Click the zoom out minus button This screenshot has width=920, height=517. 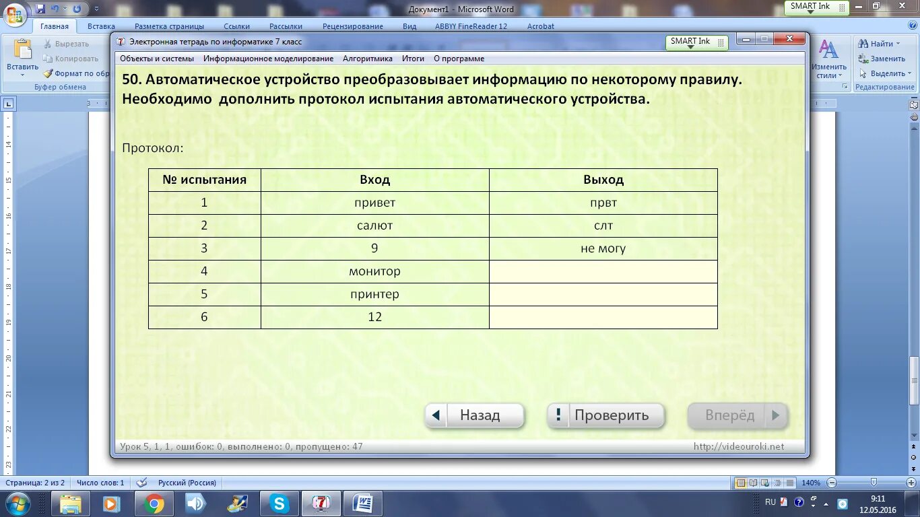832,483
